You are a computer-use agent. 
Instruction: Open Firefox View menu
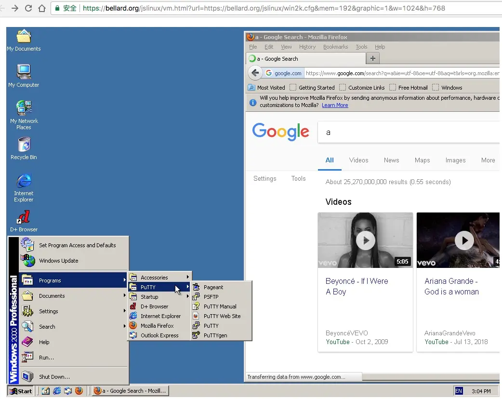click(x=286, y=47)
